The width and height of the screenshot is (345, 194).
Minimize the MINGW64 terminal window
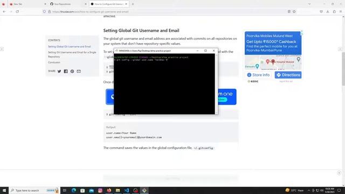click(197, 51)
